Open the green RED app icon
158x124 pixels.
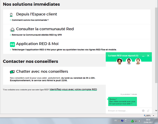point(12,44)
